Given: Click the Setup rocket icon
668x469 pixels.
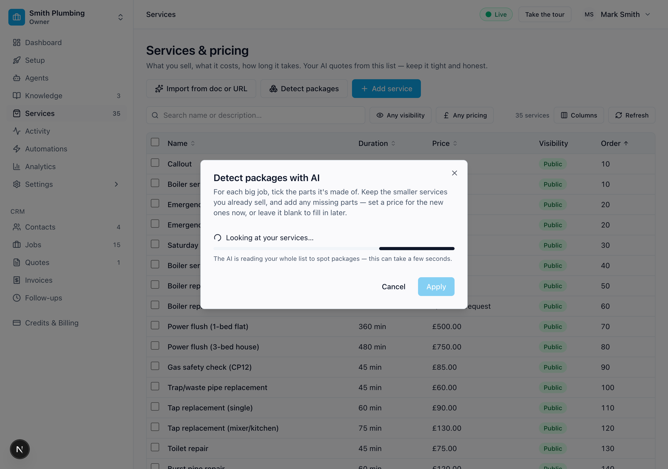Looking at the screenshot, I should [17, 60].
